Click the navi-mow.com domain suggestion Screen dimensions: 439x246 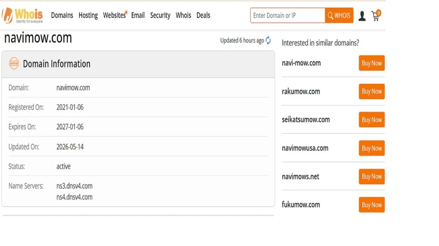[301, 63]
